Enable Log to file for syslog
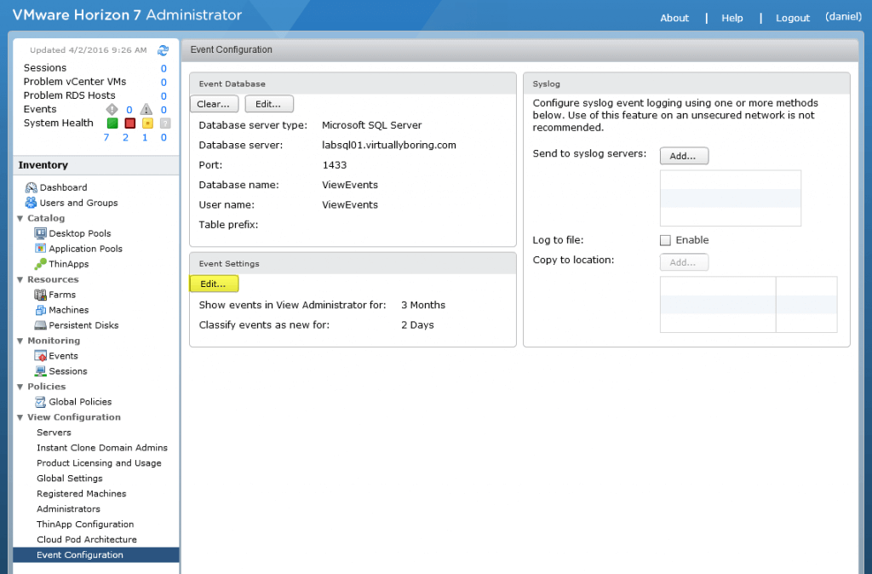This screenshot has height=574, width=872. 665,240
